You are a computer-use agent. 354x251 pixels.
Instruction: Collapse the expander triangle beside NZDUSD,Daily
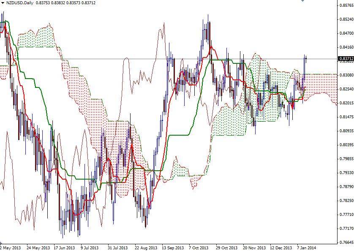tap(3, 3)
